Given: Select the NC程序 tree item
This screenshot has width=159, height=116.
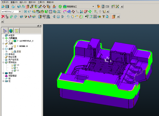Looking at the screenshot, I should click(11, 35).
